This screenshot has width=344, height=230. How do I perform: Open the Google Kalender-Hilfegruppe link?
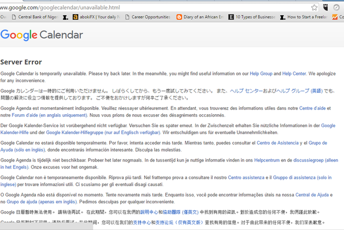pyautogui.click(x=103, y=132)
